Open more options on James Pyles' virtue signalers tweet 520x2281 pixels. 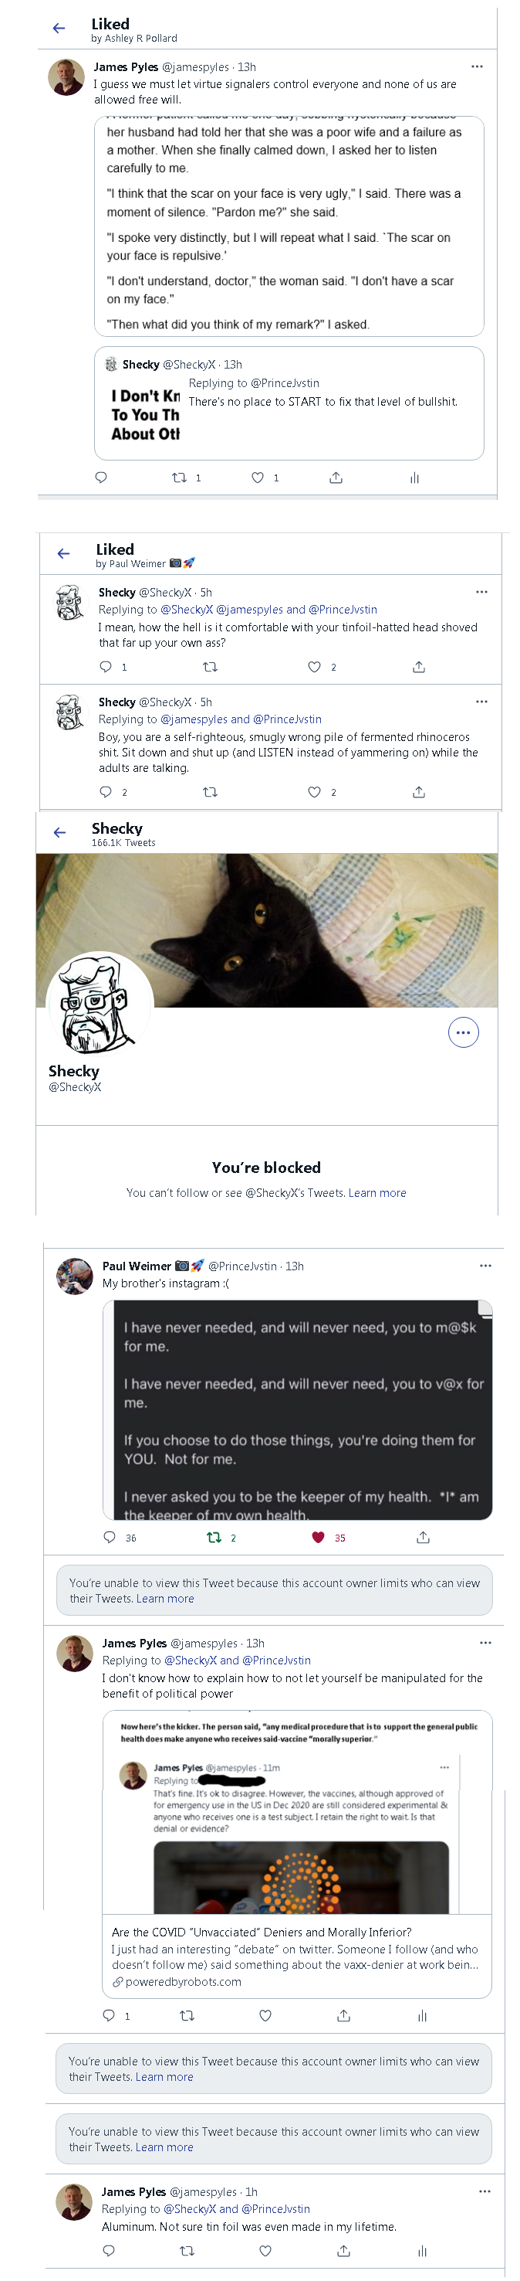tap(478, 66)
